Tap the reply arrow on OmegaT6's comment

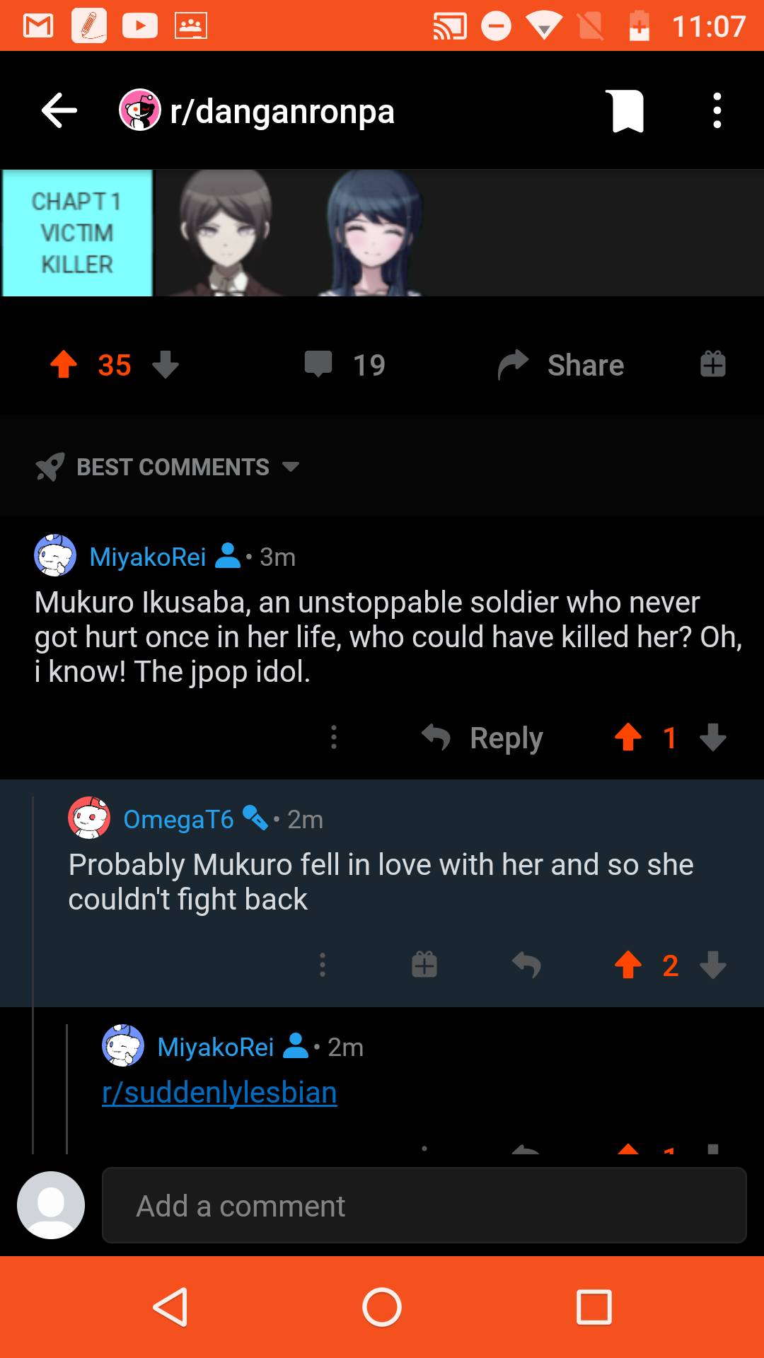[526, 965]
